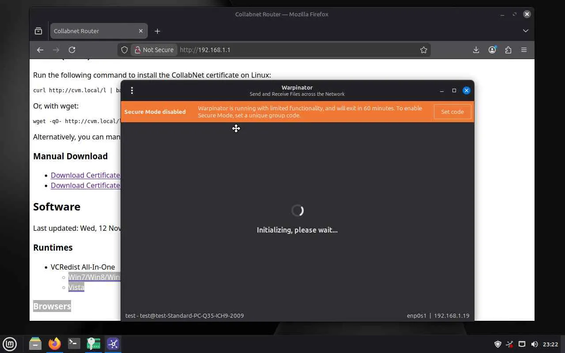This screenshot has width=565, height=353.
Task: Open the Firefox extensions panel
Action: coord(508,50)
